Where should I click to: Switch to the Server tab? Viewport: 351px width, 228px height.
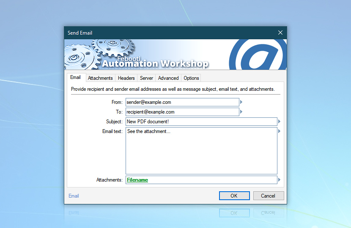tap(146, 78)
